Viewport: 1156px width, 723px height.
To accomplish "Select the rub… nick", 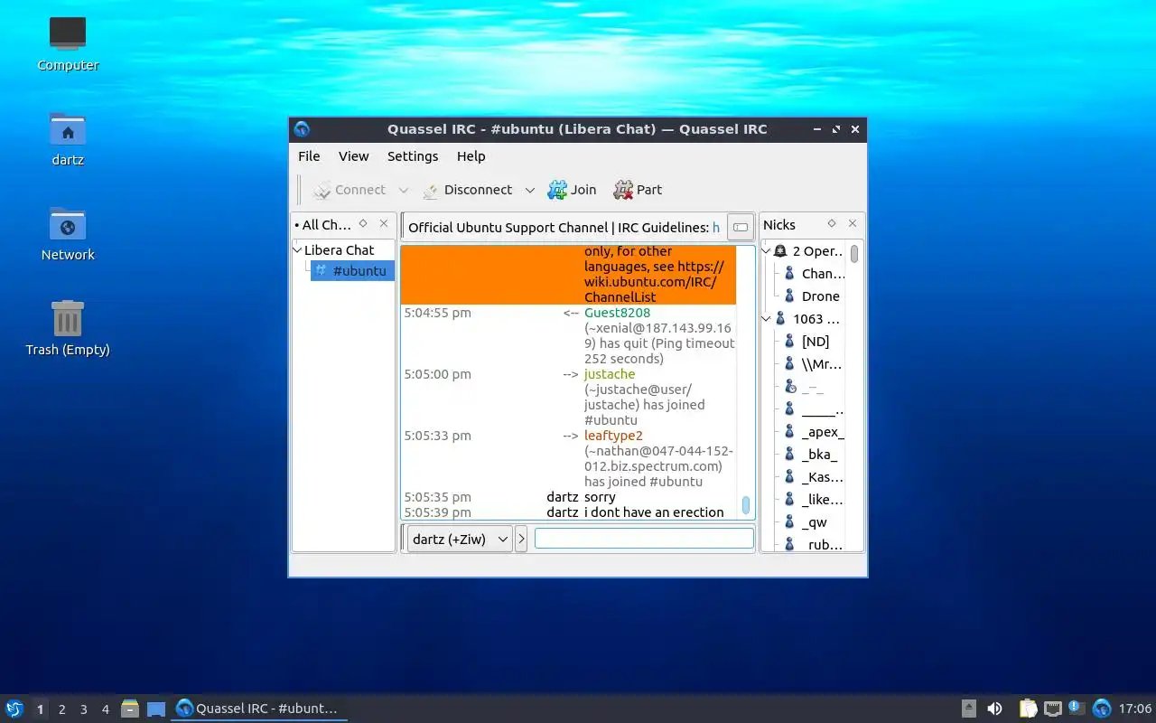I will click(813, 544).
